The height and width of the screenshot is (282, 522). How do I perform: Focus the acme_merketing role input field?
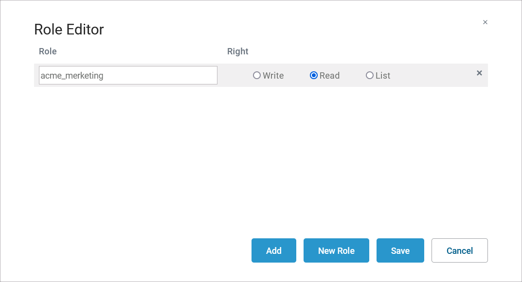click(128, 76)
